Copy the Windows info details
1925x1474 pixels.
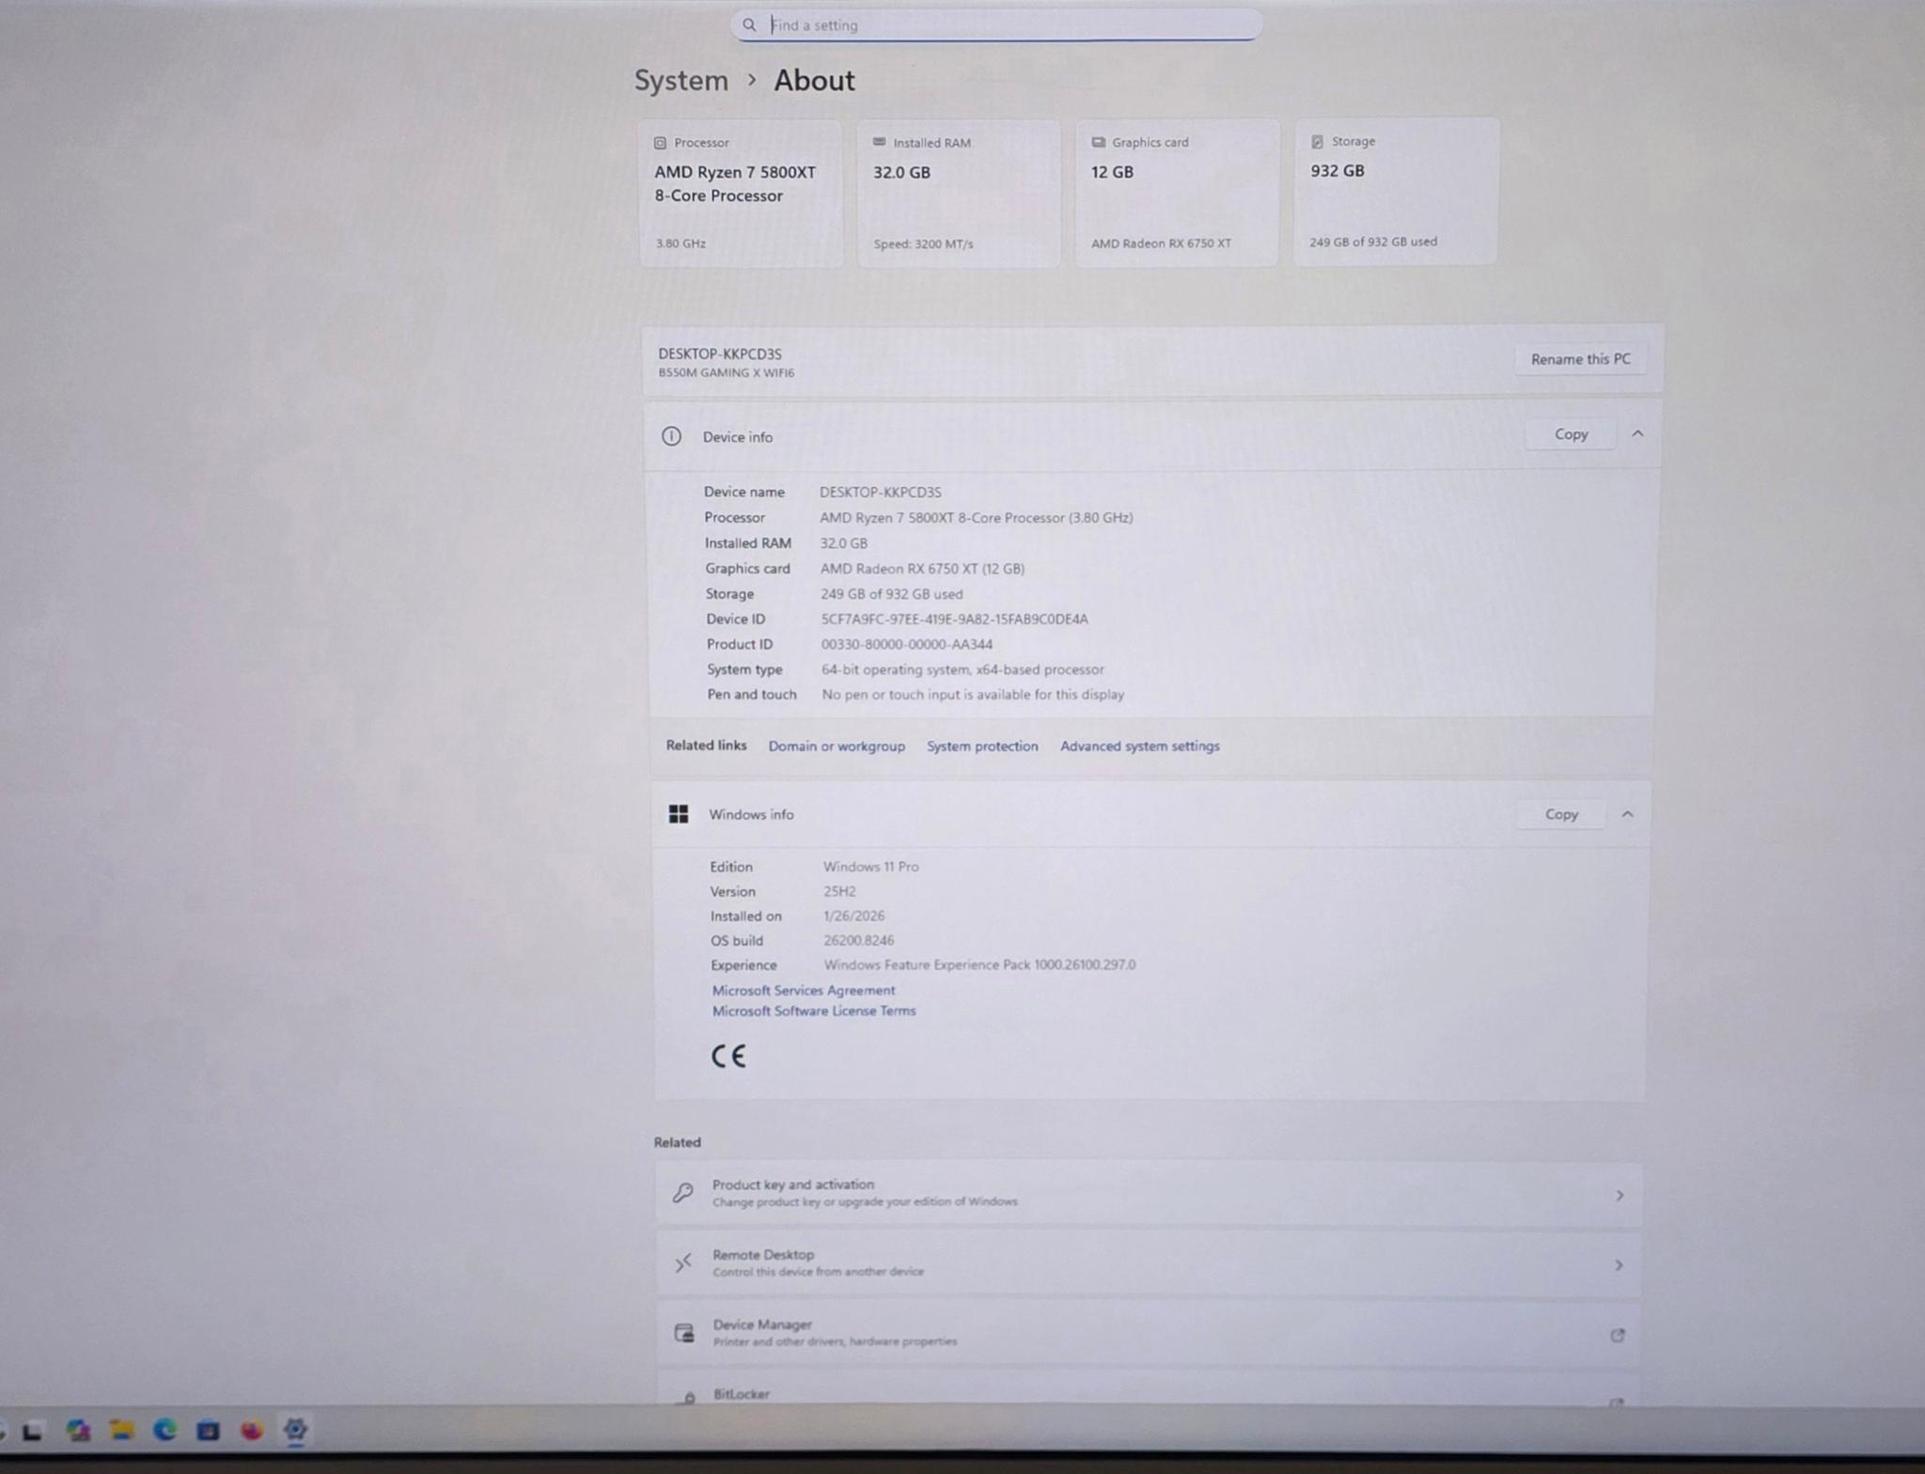[1561, 814]
